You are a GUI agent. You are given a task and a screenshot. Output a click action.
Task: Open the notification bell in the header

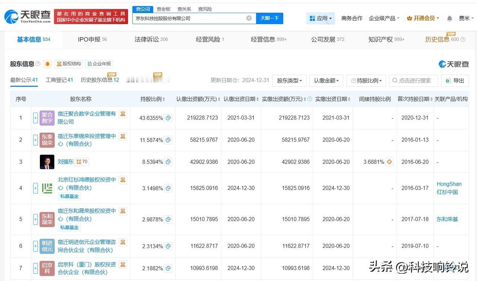pos(450,18)
